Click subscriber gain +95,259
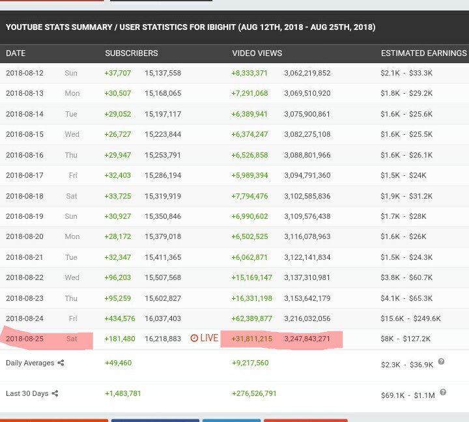 click(x=117, y=298)
